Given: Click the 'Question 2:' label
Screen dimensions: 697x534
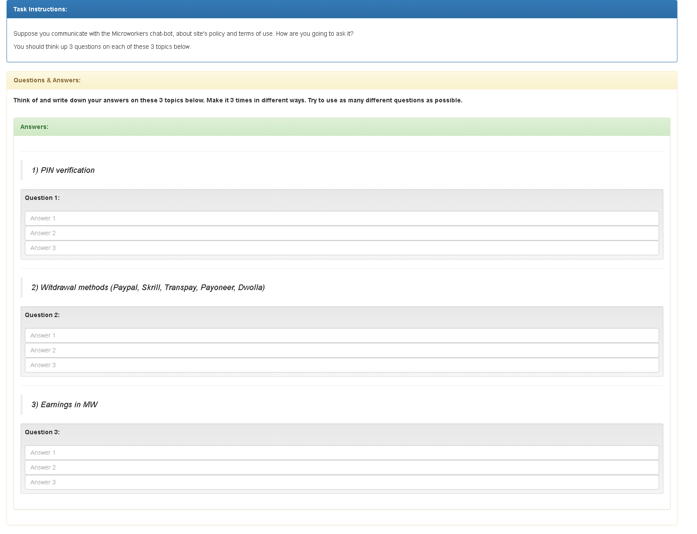Looking at the screenshot, I should [42, 315].
